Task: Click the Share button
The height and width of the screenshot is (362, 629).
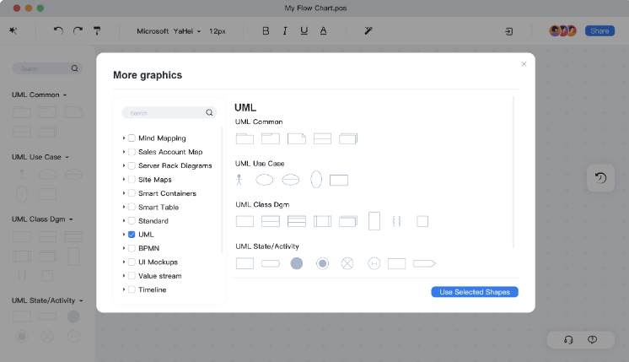Action: pos(599,30)
